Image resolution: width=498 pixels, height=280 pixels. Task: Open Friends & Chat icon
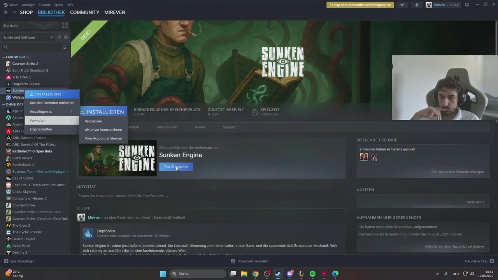(492, 261)
